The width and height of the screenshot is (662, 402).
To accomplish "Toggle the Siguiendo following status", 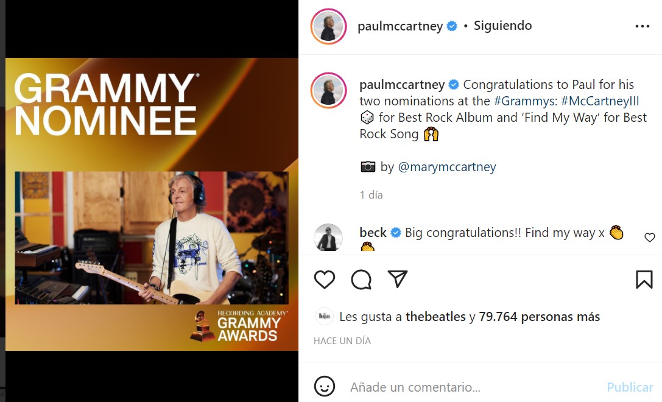I will (x=502, y=26).
